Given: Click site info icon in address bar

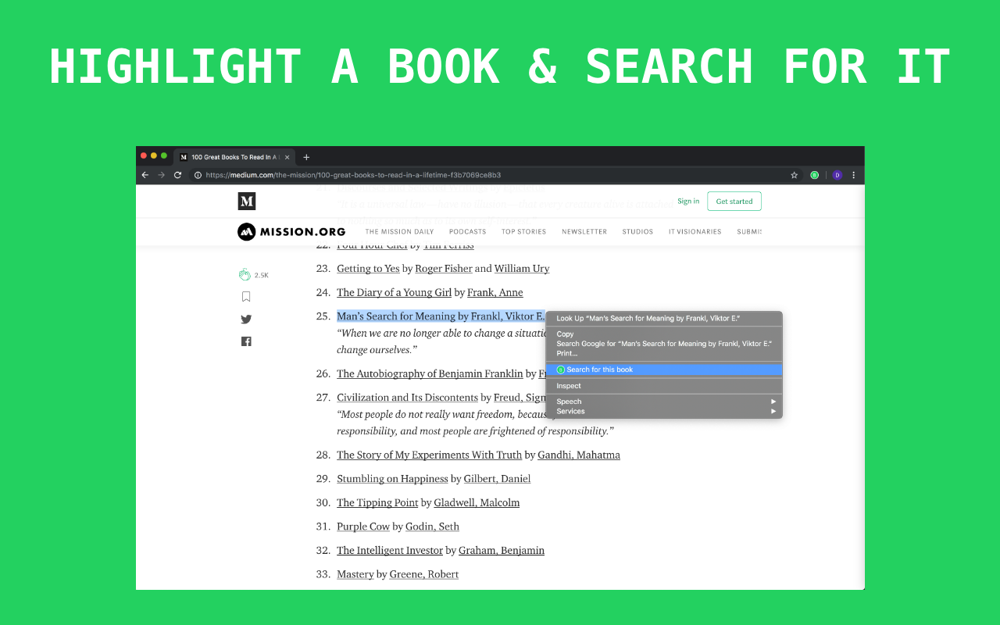Looking at the screenshot, I should (198, 175).
